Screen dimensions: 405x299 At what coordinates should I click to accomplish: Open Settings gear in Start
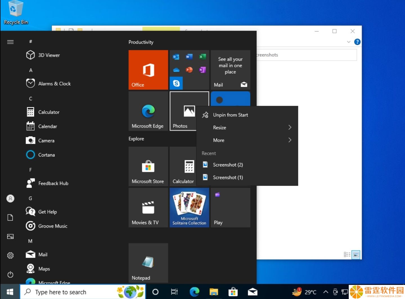click(10, 255)
